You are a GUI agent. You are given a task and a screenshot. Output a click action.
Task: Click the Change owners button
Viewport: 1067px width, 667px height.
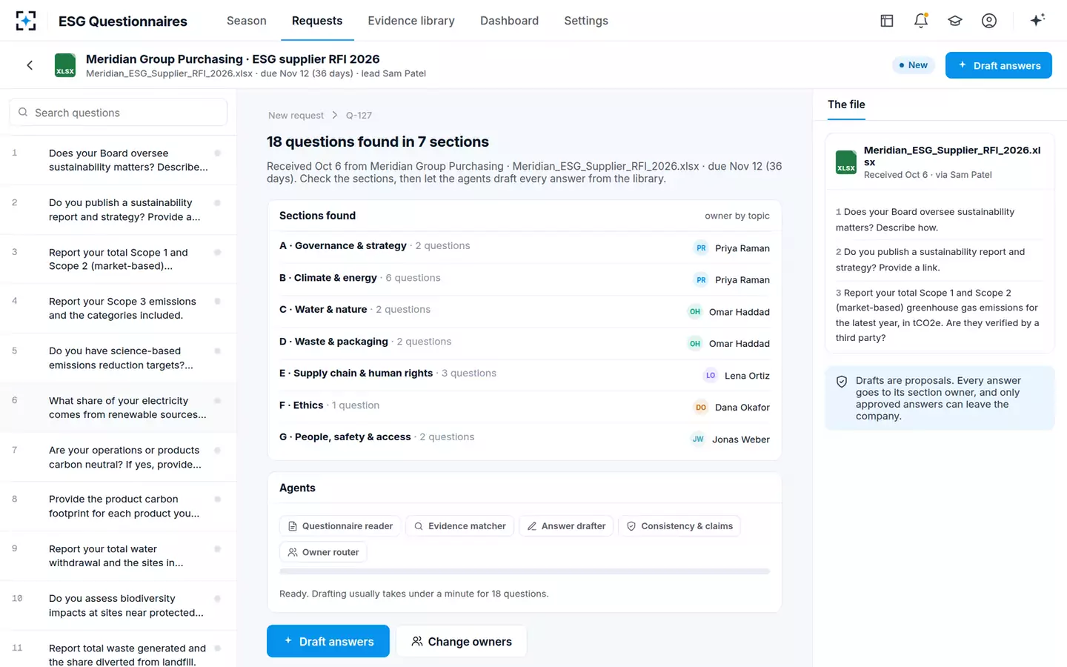(462, 641)
